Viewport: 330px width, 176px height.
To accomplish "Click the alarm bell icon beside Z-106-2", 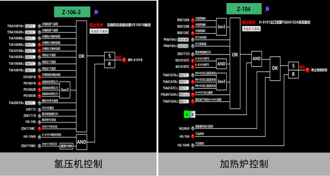I will coord(96,12).
